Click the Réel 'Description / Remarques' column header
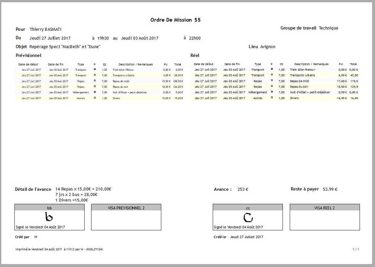Viewport: 375px width, 267px height. 311,64
